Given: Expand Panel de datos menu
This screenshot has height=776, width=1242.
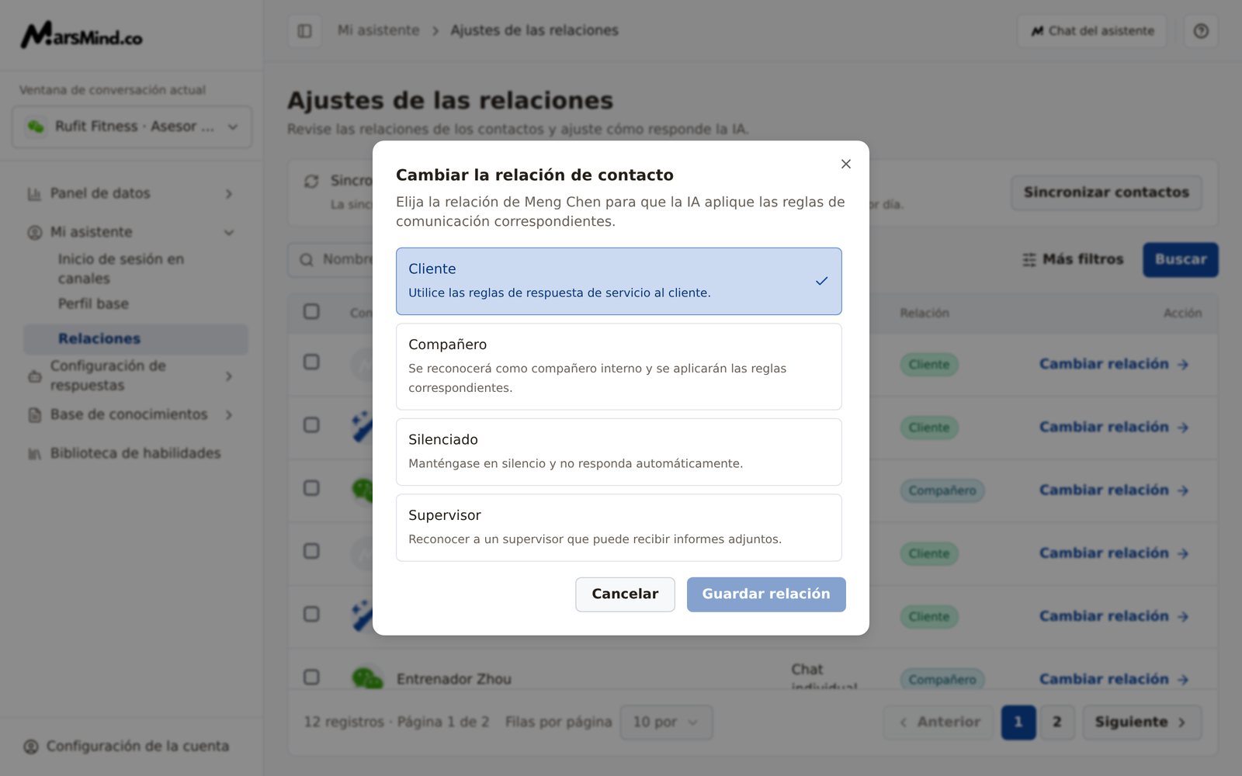Looking at the screenshot, I should pos(130,193).
